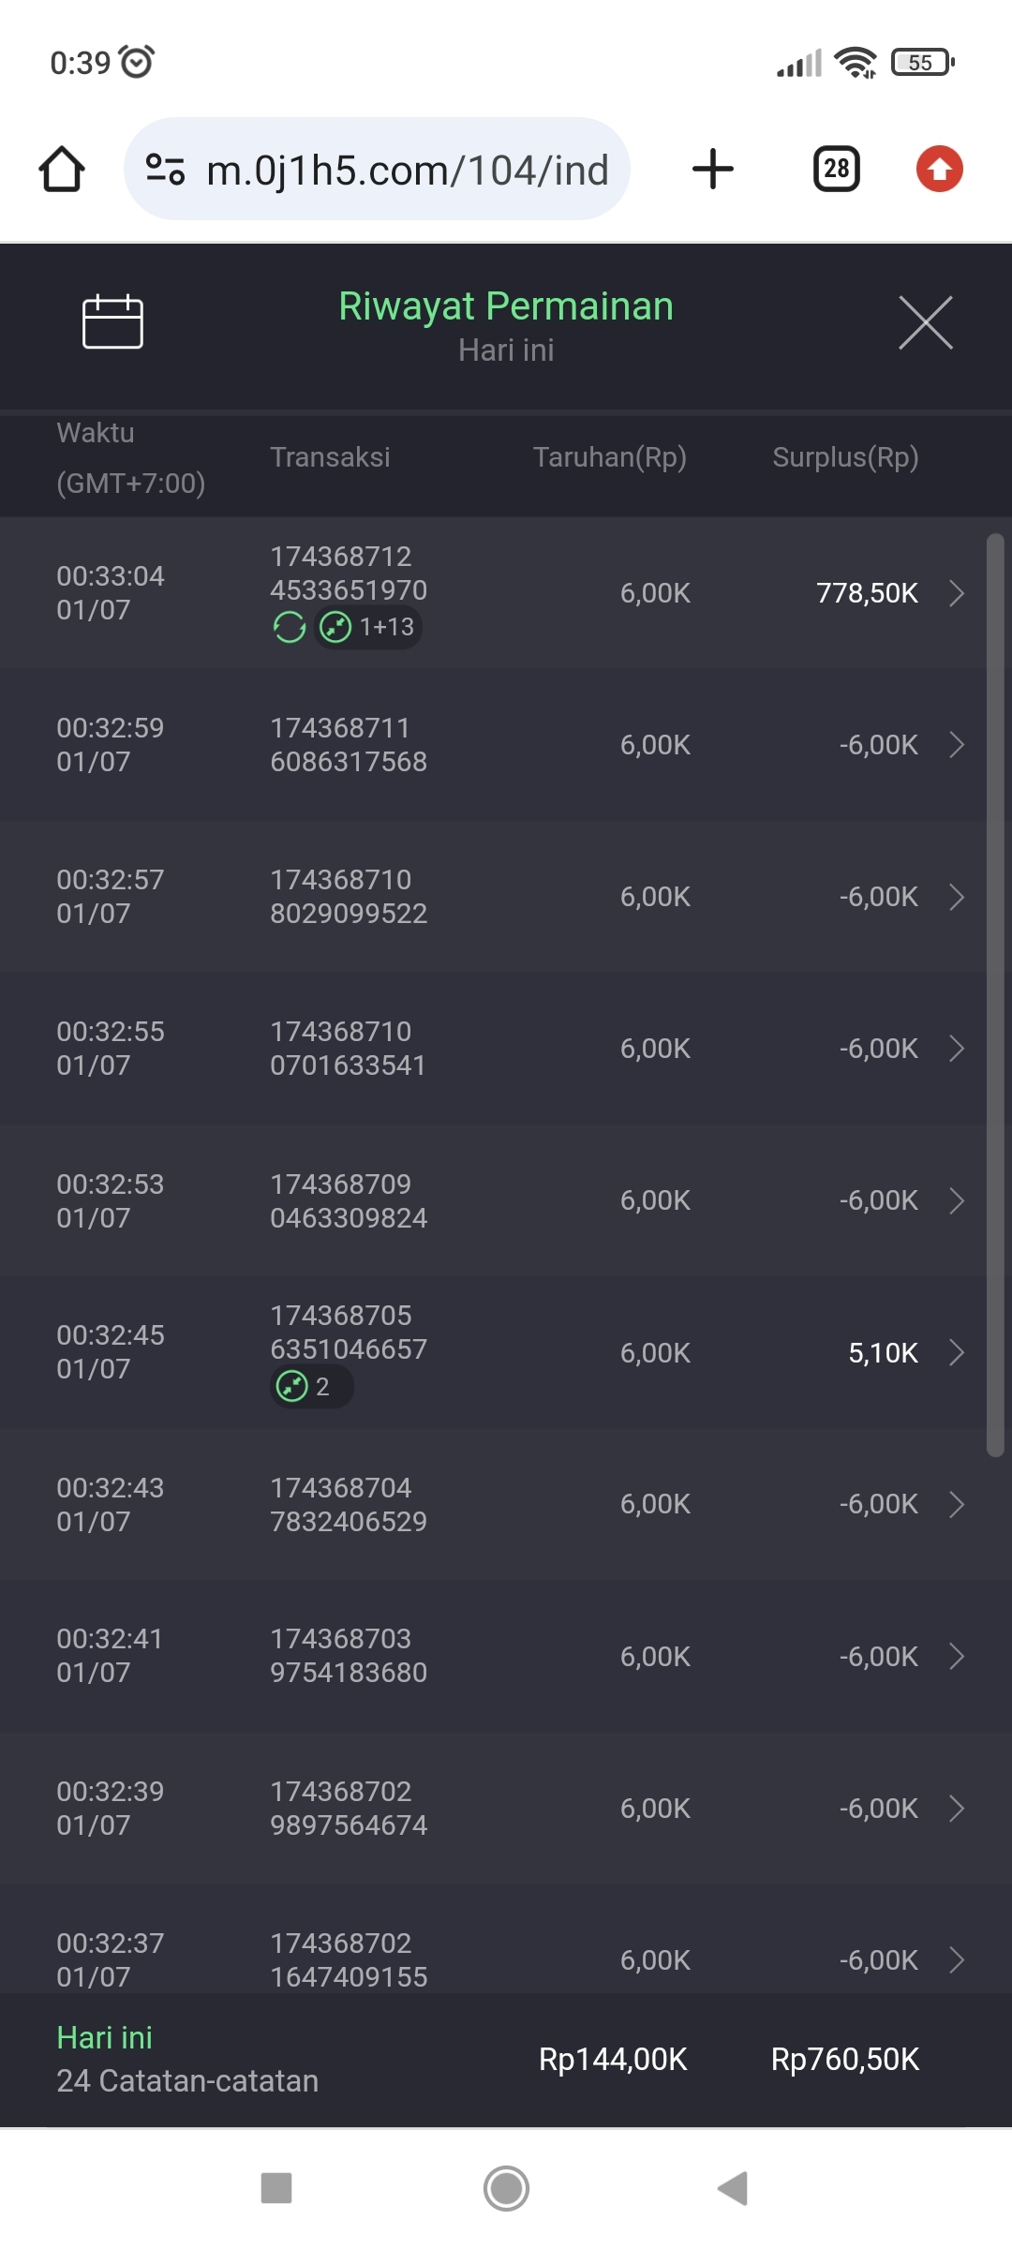
Task: Tap the free spin icon on 00:33:04 row
Action: coord(290,627)
